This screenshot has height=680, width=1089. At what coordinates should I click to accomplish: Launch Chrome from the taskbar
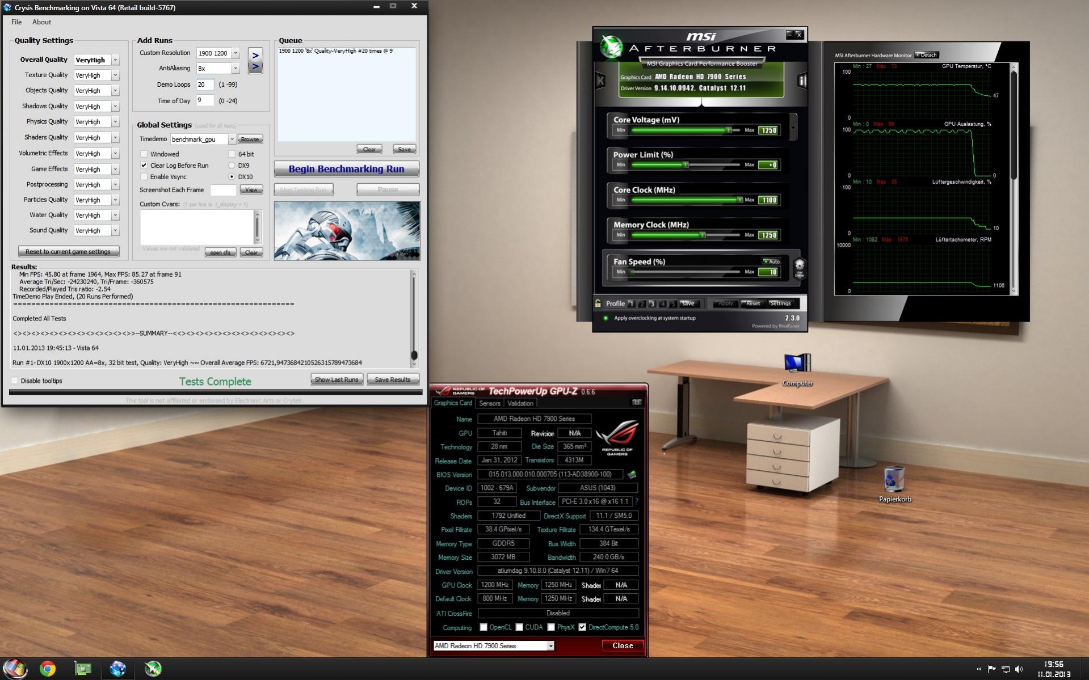[x=48, y=669]
